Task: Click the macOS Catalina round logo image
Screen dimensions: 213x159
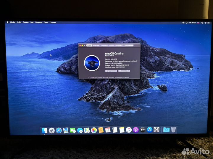Action: click(92, 63)
